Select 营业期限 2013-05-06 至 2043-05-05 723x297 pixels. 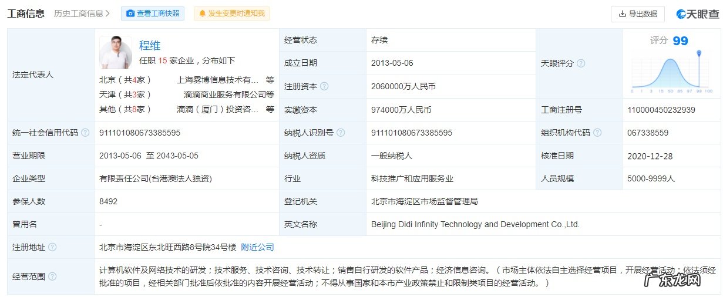pos(149,156)
